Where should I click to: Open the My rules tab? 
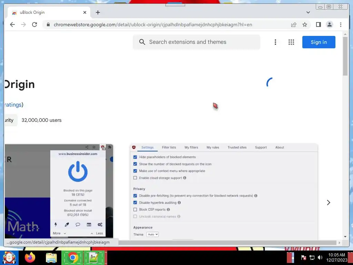pyautogui.click(x=213, y=147)
